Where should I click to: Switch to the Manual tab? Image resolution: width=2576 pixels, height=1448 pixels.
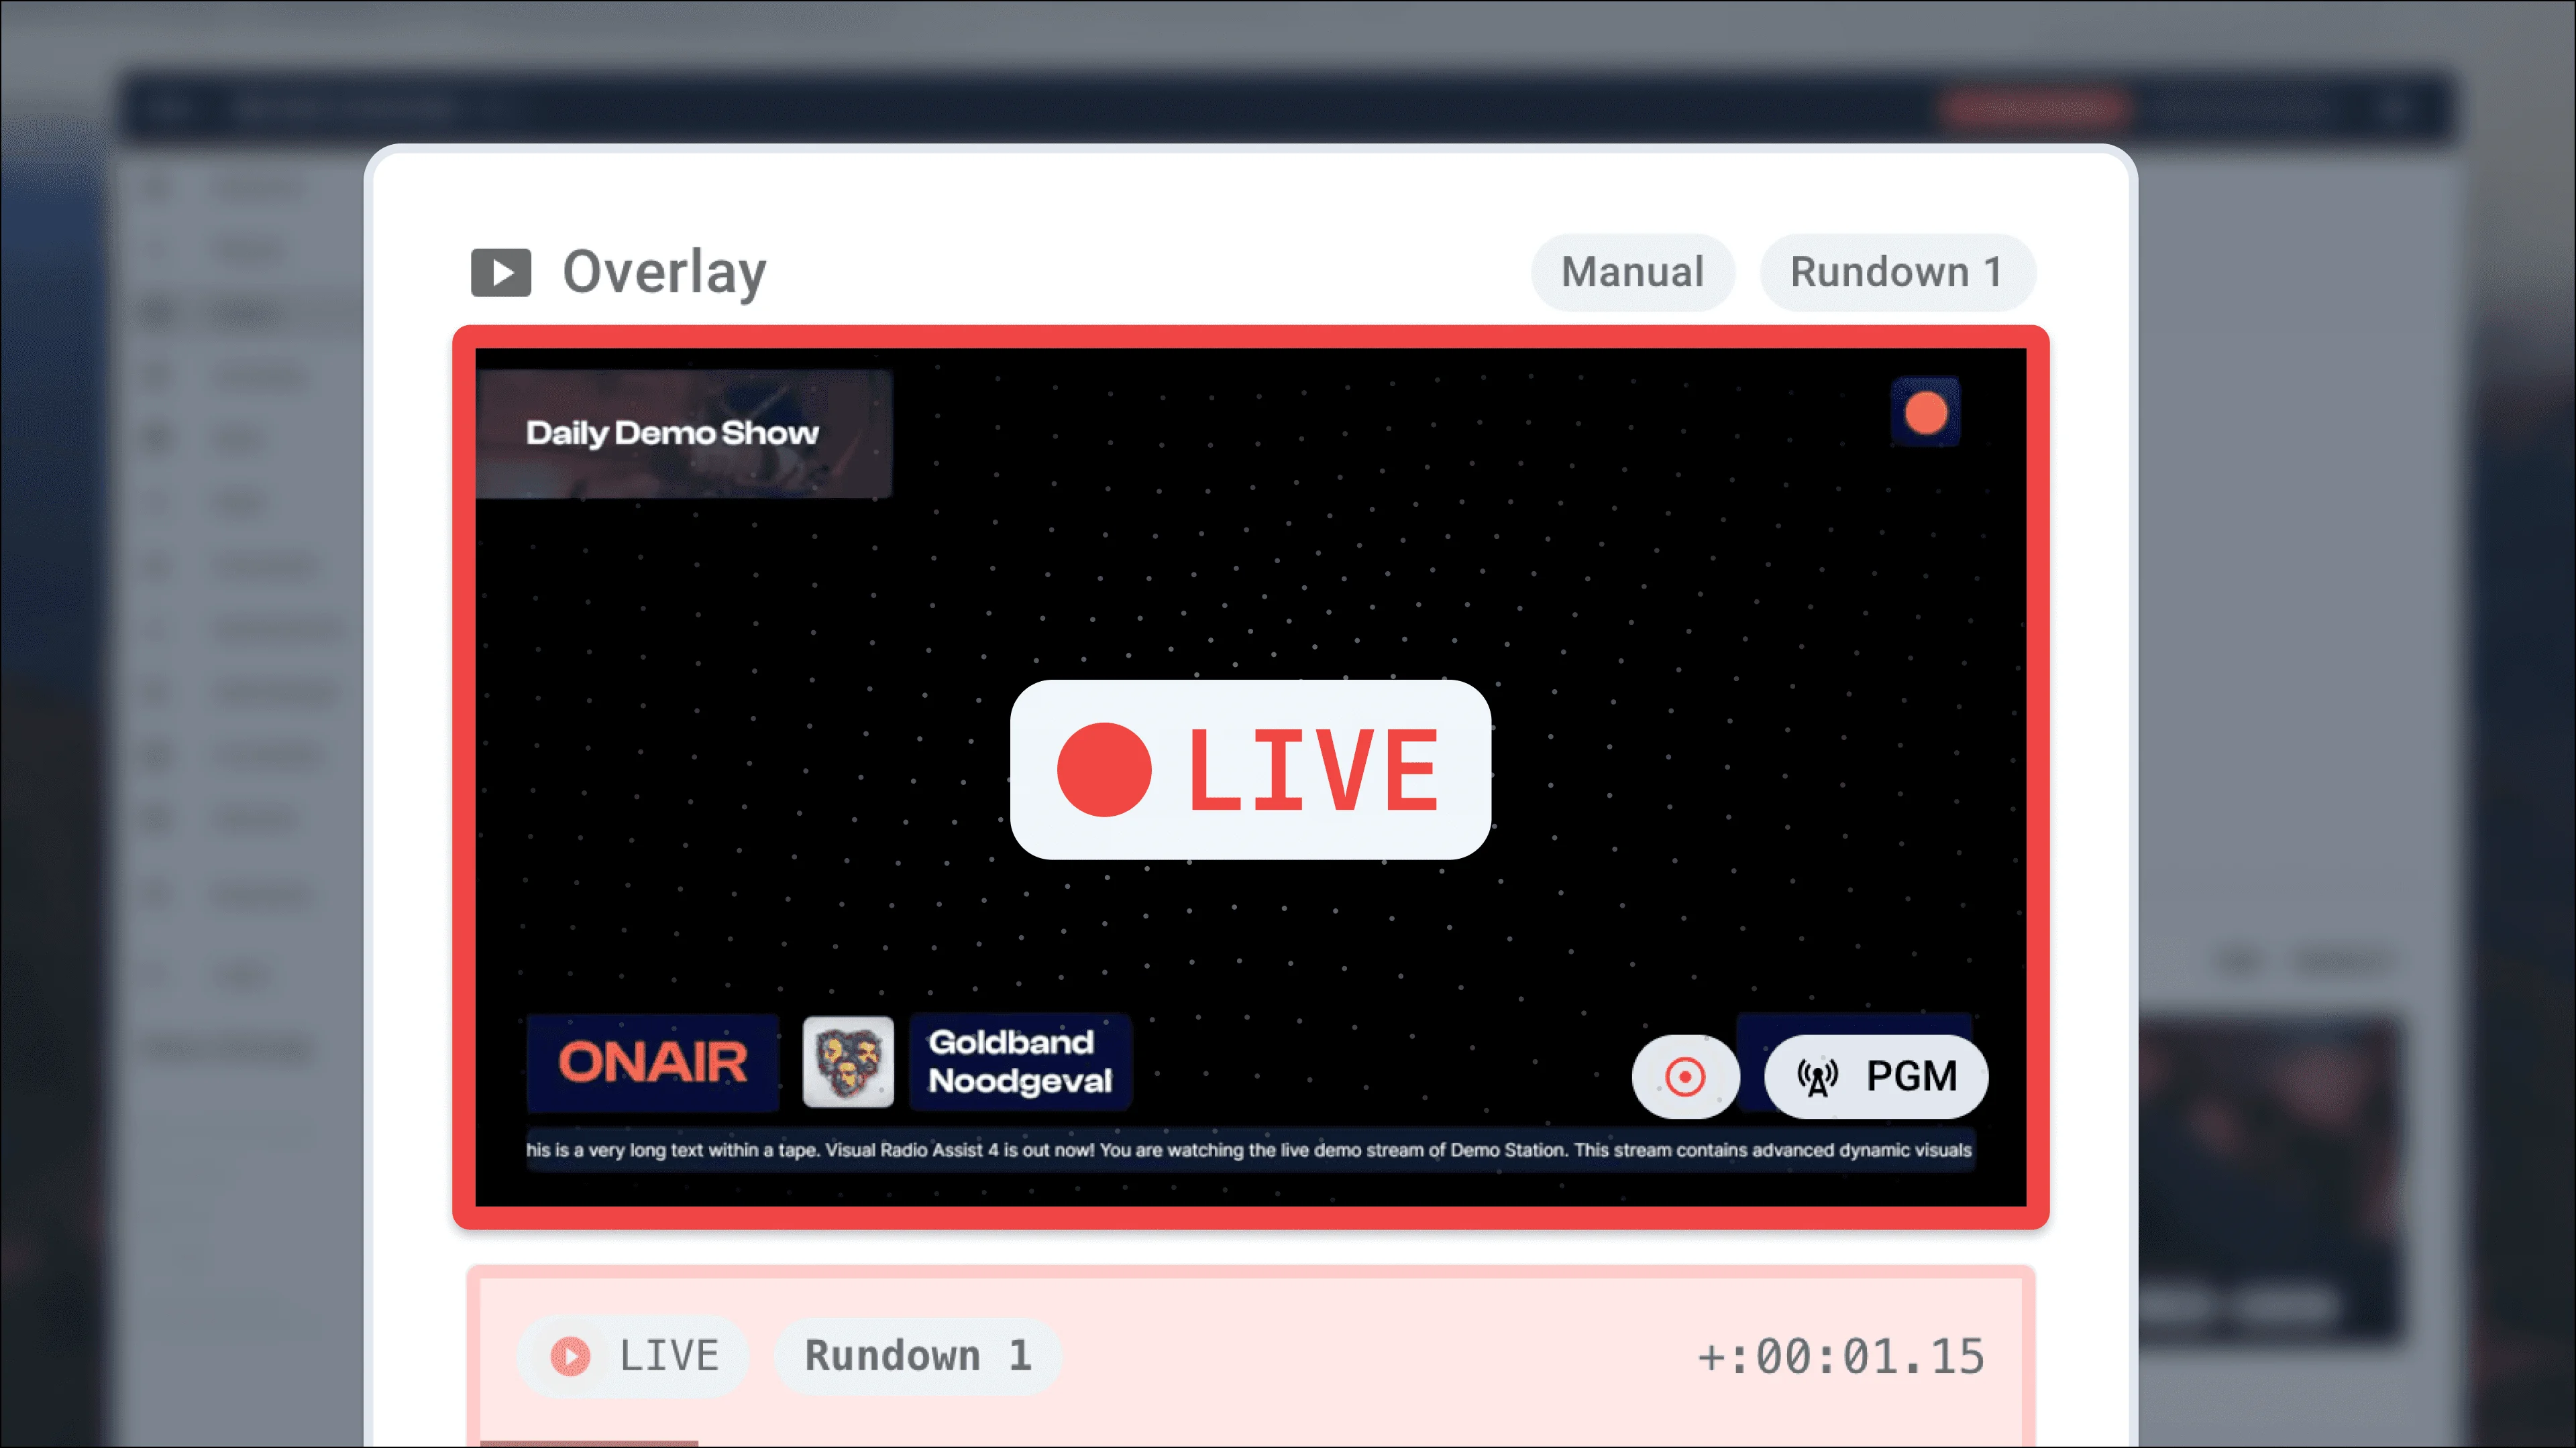pyautogui.click(x=1632, y=271)
